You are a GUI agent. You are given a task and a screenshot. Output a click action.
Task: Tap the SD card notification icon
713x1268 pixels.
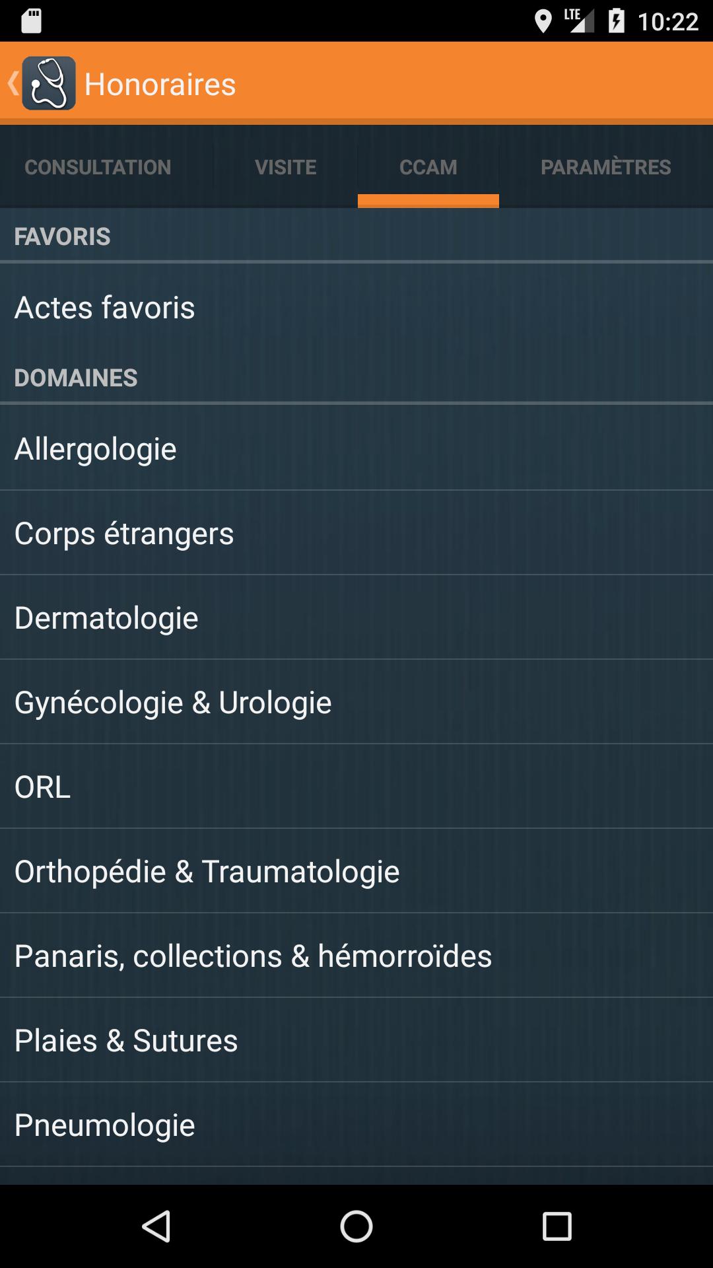(x=31, y=21)
